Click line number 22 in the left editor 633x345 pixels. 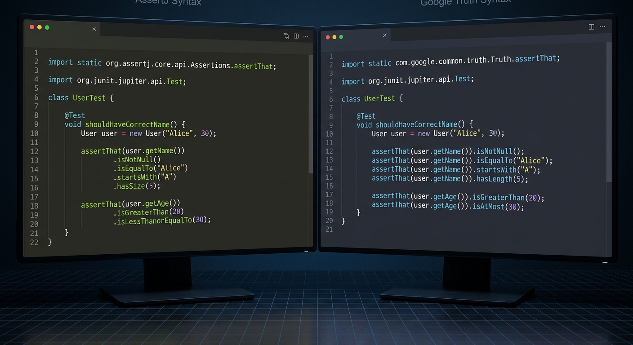[34, 243]
